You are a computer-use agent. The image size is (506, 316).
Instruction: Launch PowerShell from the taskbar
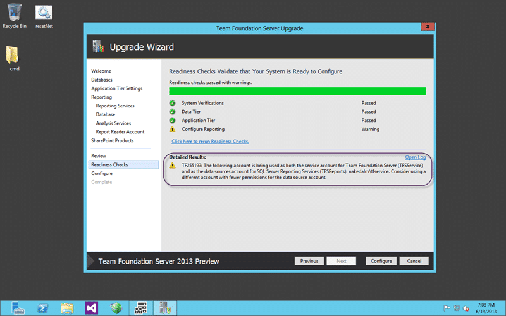(x=42, y=308)
